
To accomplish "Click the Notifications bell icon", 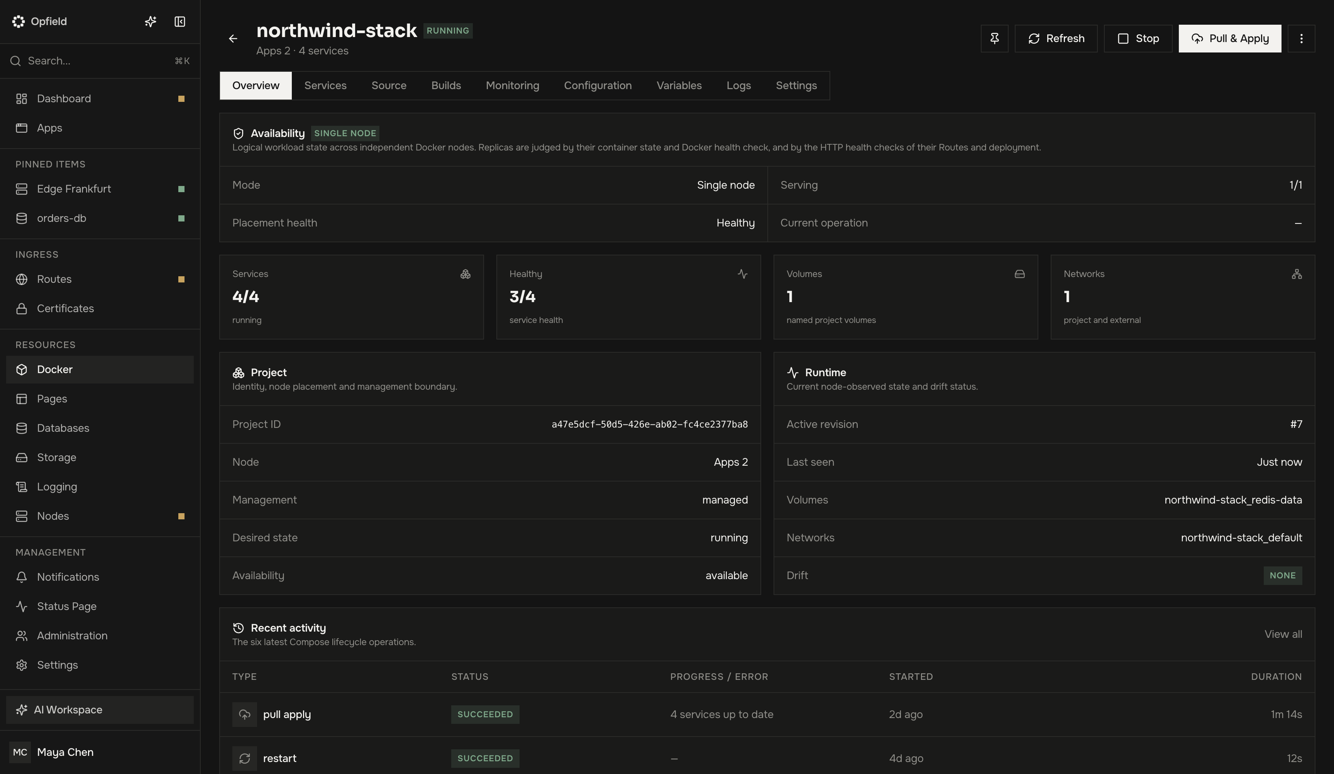I will click(x=22, y=577).
